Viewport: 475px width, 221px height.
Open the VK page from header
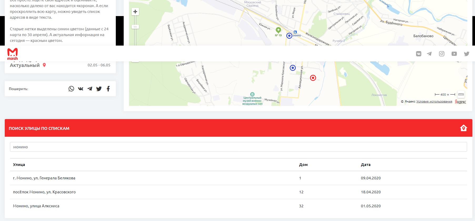pos(418,54)
